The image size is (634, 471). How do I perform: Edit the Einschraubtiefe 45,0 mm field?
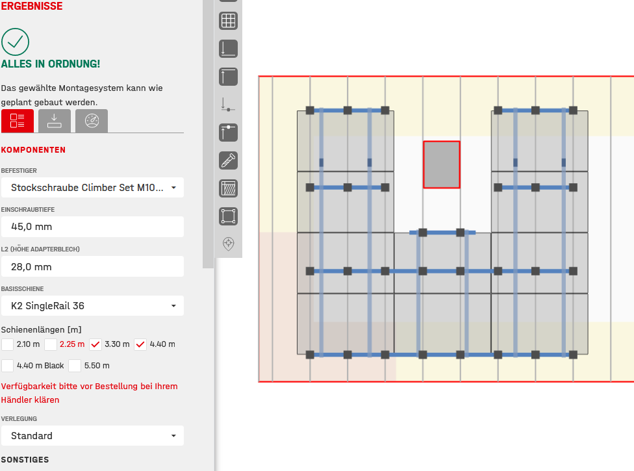(x=92, y=227)
